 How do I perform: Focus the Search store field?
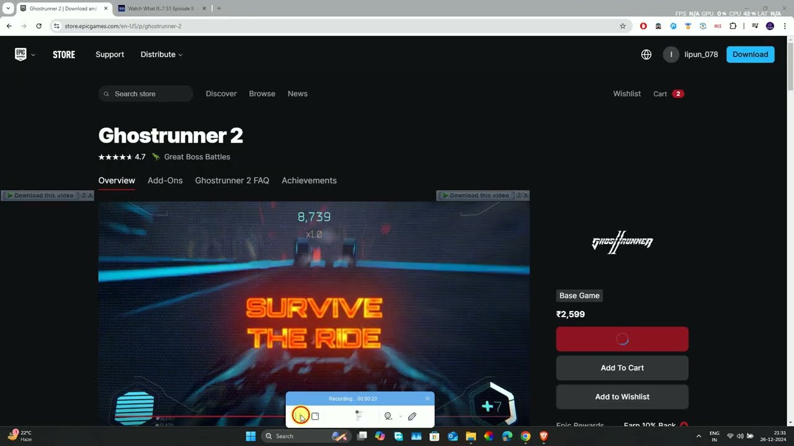tap(146, 94)
